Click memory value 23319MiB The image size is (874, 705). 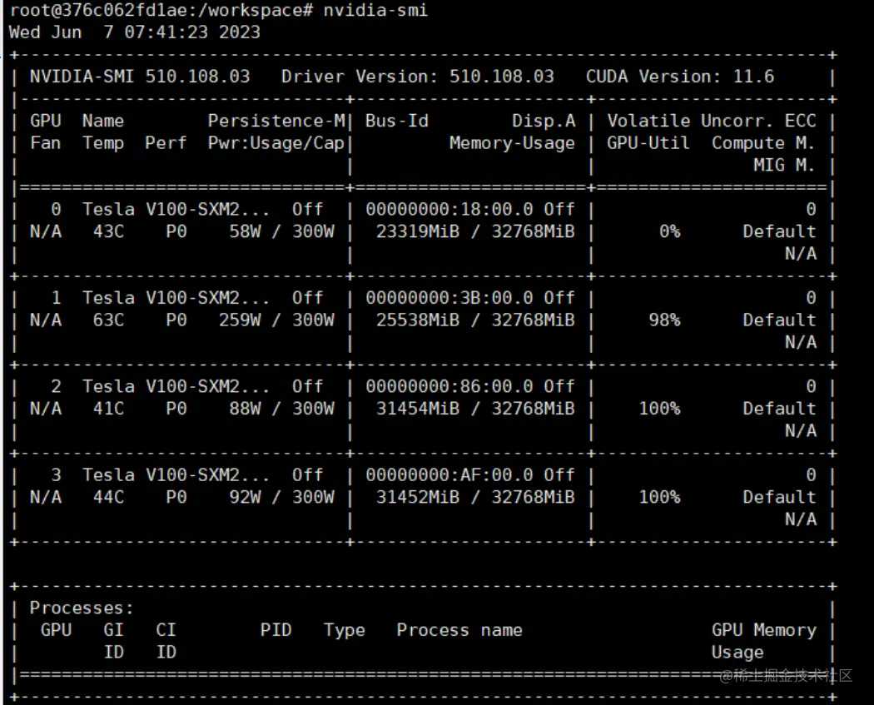pyautogui.click(x=418, y=231)
